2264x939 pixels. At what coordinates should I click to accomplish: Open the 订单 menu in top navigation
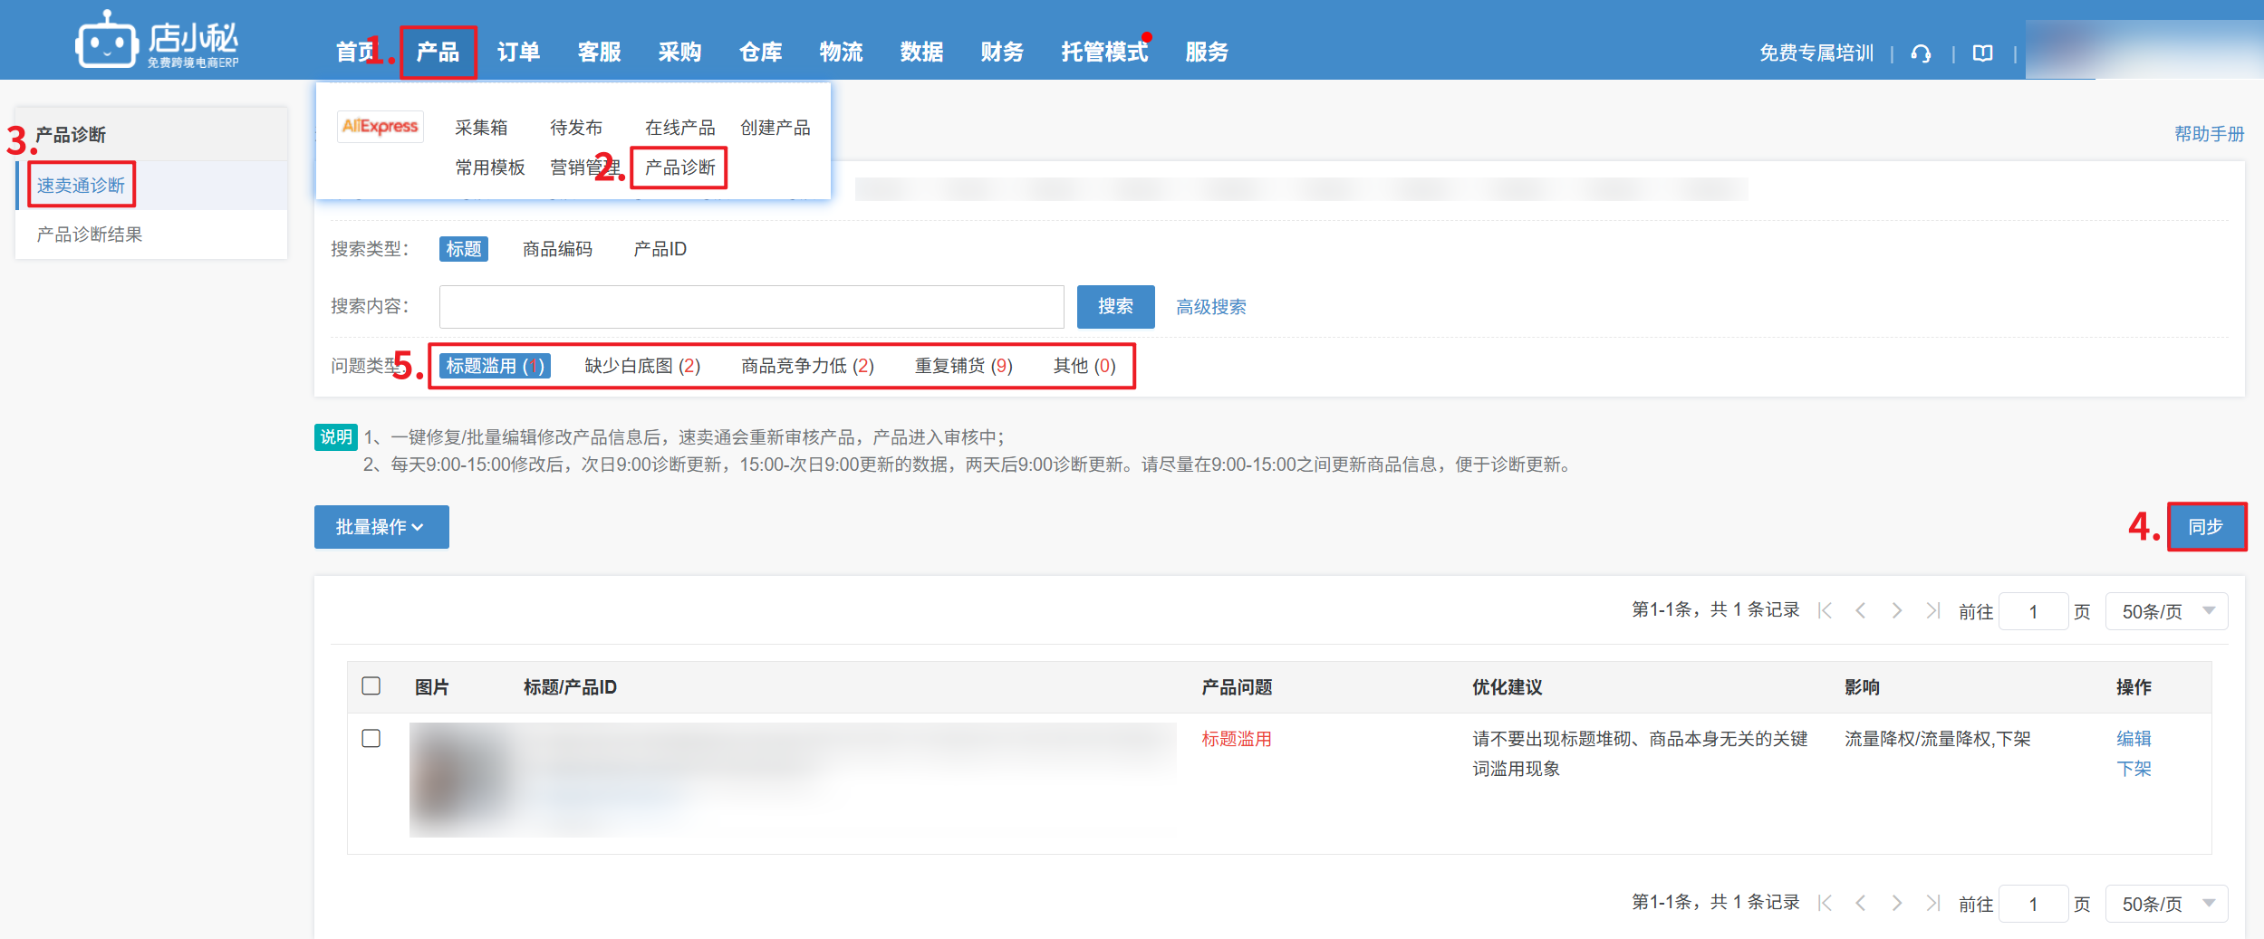(518, 53)
